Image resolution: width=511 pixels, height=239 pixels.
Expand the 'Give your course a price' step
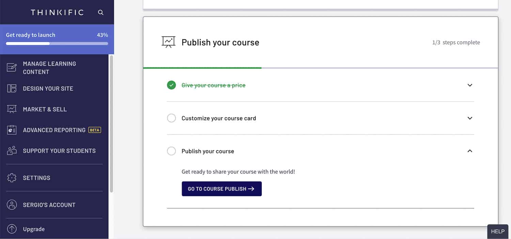pos(470,85)
